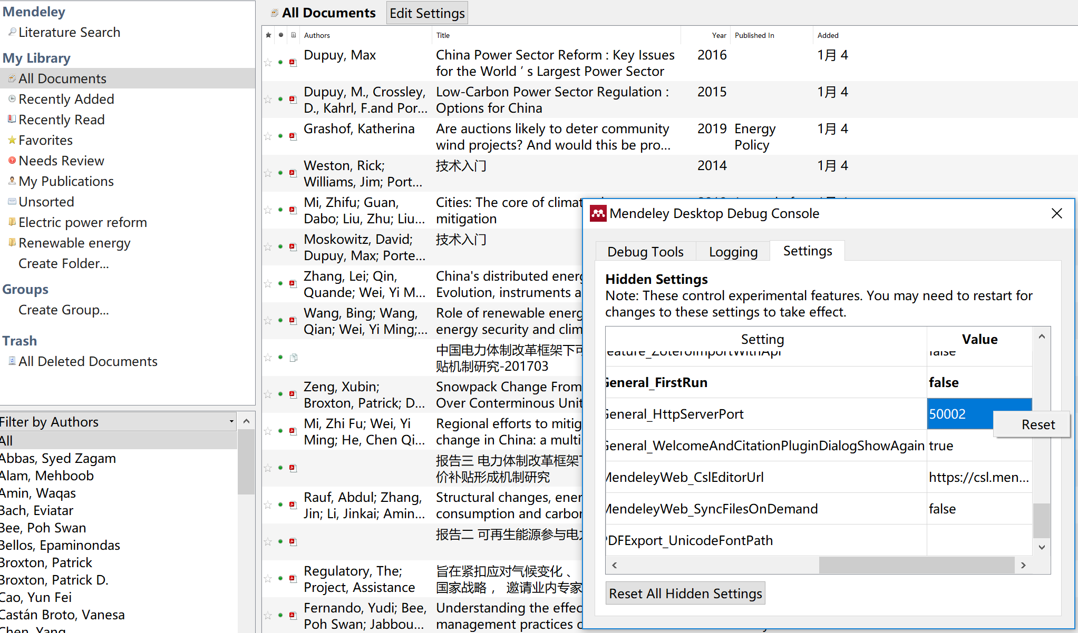Image resolution: width=1078 pixels, height=633 pixels.
Task: Click the MendeleyWeb_CslEditorUrl value cell
Action: pos(979,477)
